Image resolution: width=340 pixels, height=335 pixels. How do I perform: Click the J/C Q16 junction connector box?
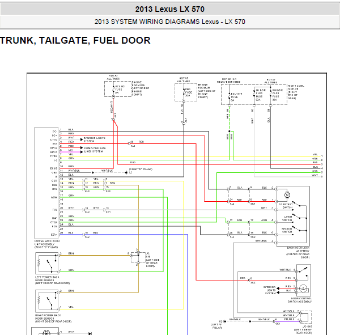pyautogui.click(x=305, y=317)
